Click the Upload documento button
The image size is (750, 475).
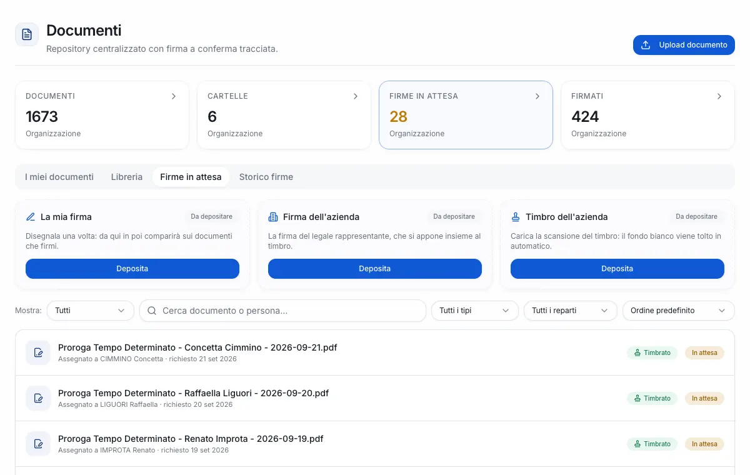coord(684,45)
